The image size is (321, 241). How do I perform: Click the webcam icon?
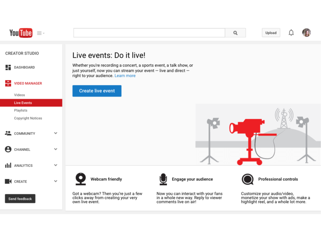tap(81, 179)
